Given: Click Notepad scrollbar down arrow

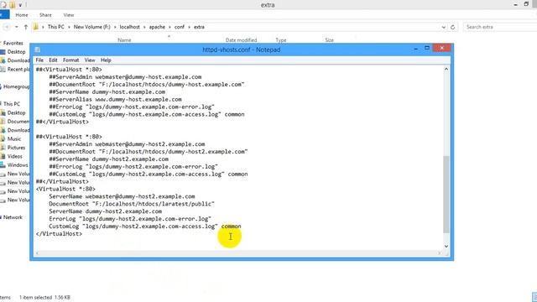Looking at the screenshot, I should [446, 246].
